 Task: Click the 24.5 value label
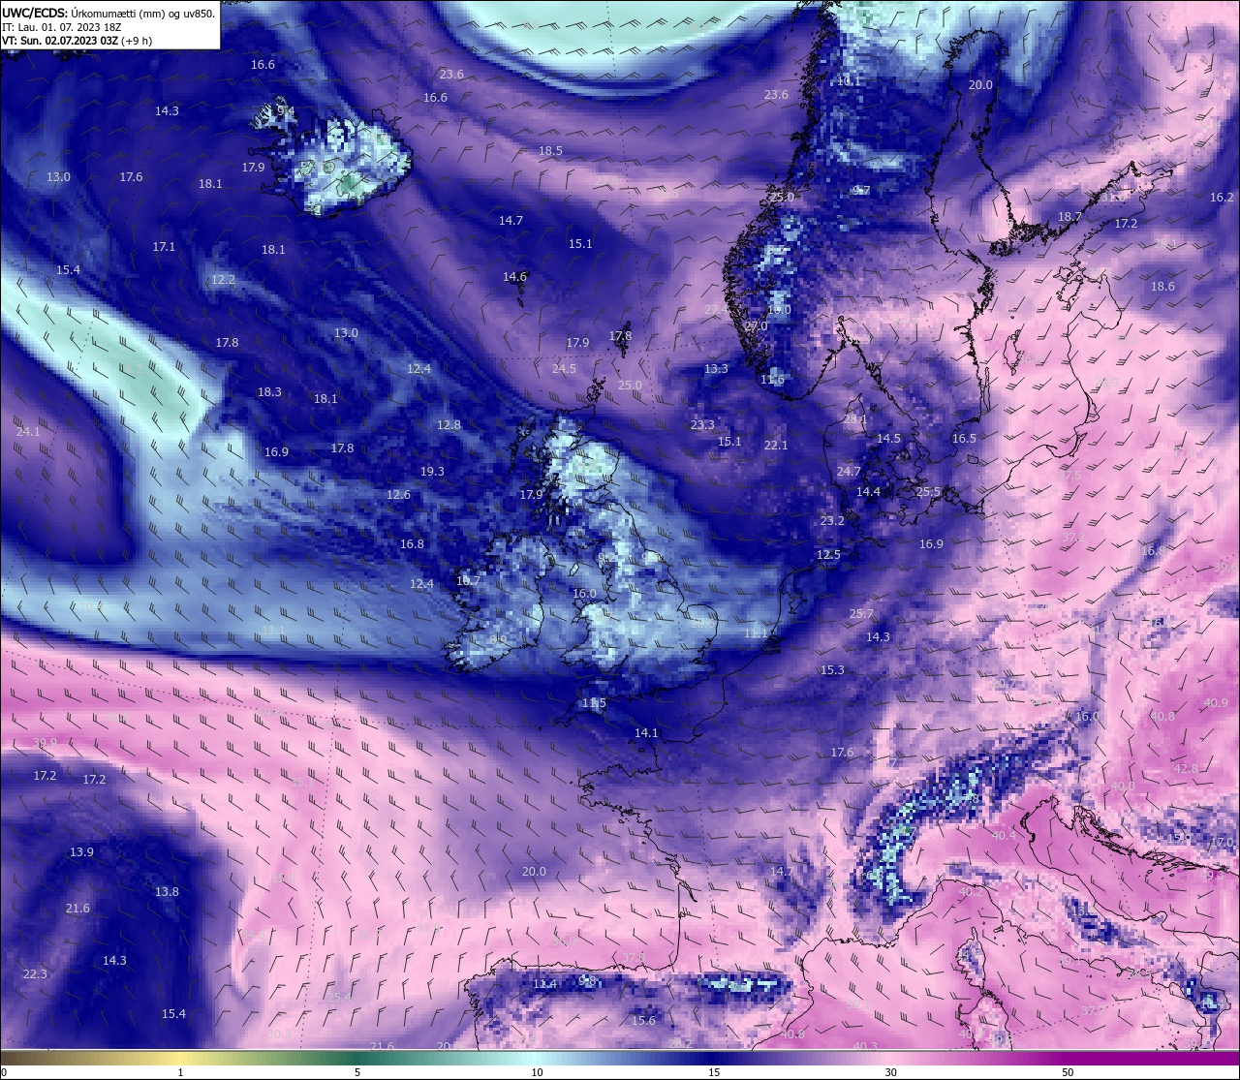click(564, 369)
